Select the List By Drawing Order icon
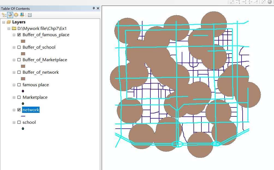This screenshot has width=274, height=170. click(x=4, y=15)
